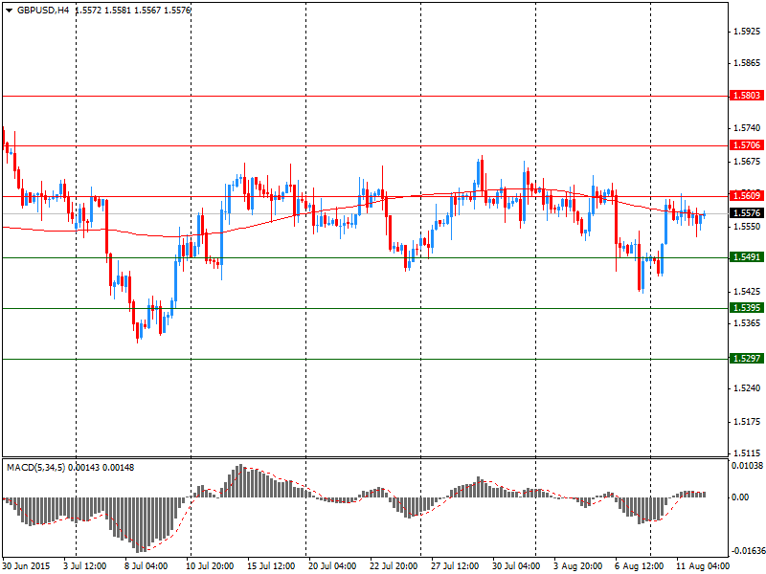This screenshot has width=766, height=574.
Task: Click the 1.5675 price scale value
Action: [x=748, y=162]
